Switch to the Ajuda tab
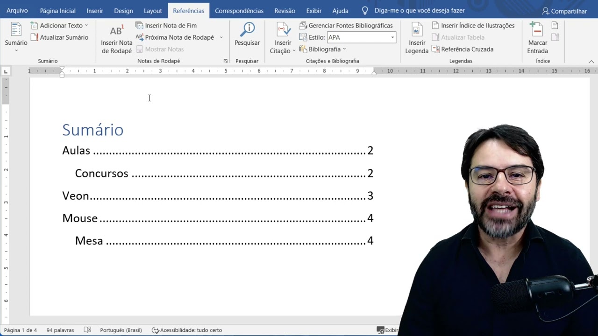This screenshot has height=336, width=598. pos(340,11)
